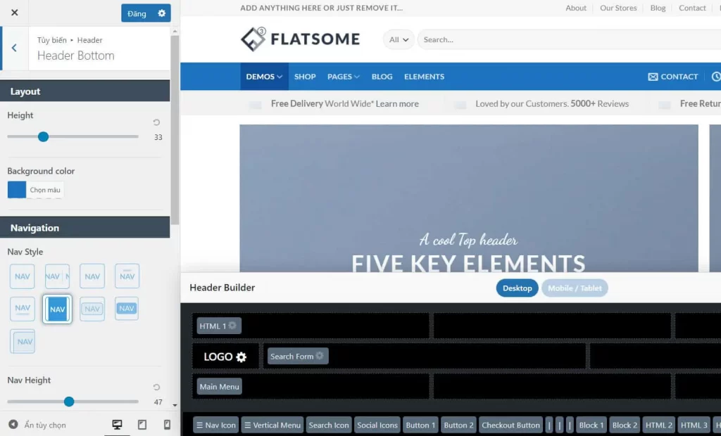Select the Nav Icon element in Header Builder
Screen dimensions: 721x436
[x=215, y=425]
